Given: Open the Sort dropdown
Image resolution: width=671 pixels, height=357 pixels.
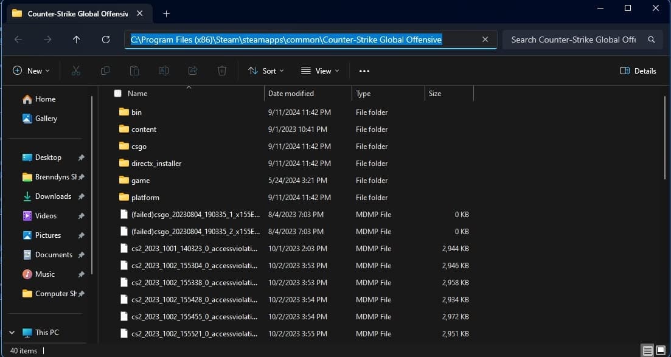Looking at the screenshot, I should click(266, 71).
